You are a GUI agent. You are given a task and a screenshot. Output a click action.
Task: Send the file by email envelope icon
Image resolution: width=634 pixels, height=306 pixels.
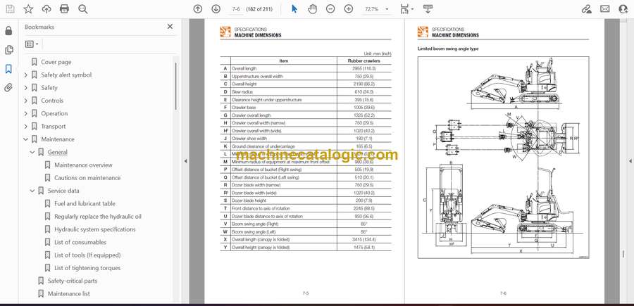tap(605, 9)
